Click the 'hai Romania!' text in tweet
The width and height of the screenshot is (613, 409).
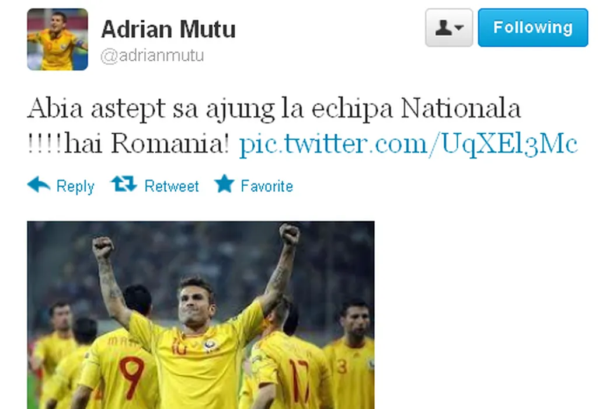pos(146,143)
